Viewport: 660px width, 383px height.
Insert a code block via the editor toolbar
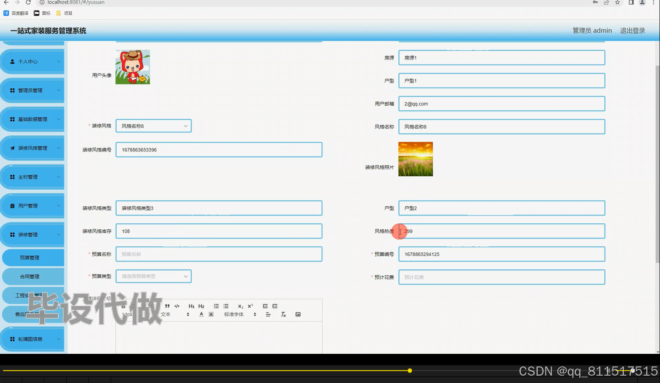pyautogui.click(x=177, y=306)
